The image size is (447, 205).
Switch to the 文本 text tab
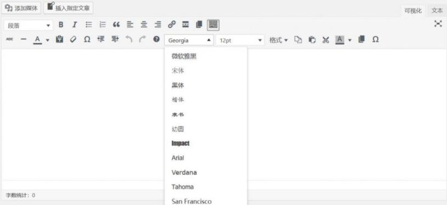437,10
